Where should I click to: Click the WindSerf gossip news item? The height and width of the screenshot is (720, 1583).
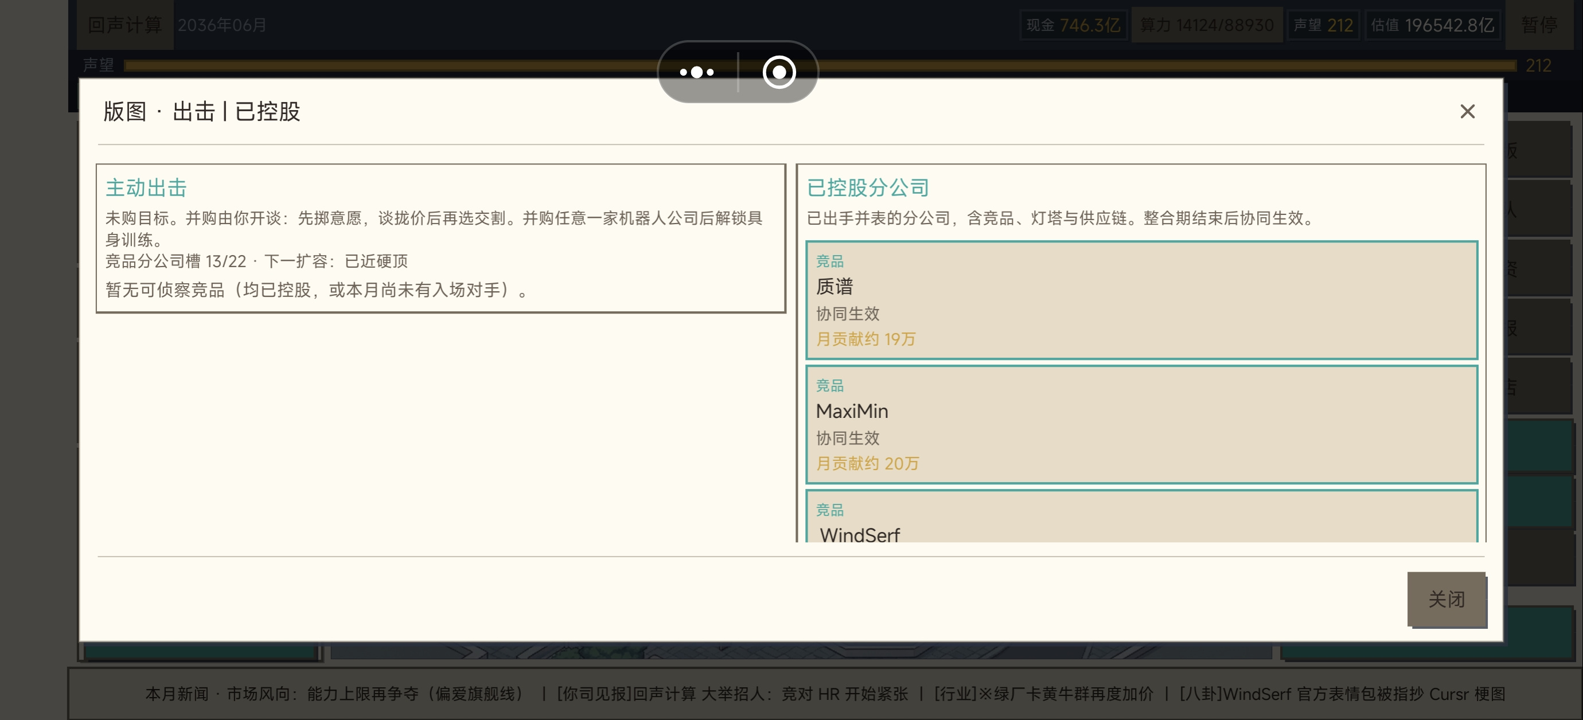(1342, 694)
